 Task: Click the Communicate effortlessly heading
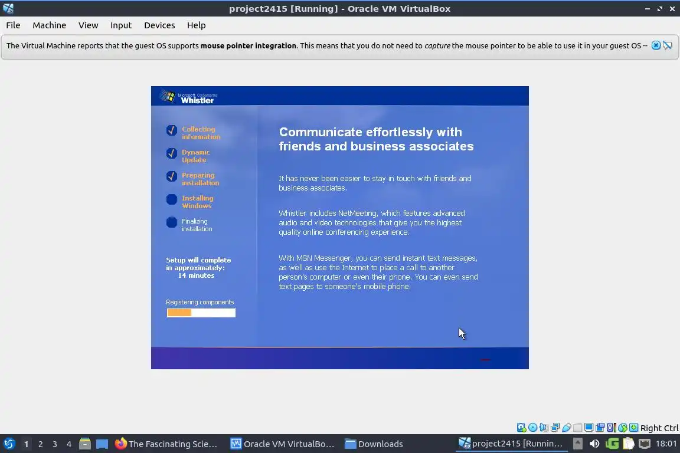tap(376, 139)
